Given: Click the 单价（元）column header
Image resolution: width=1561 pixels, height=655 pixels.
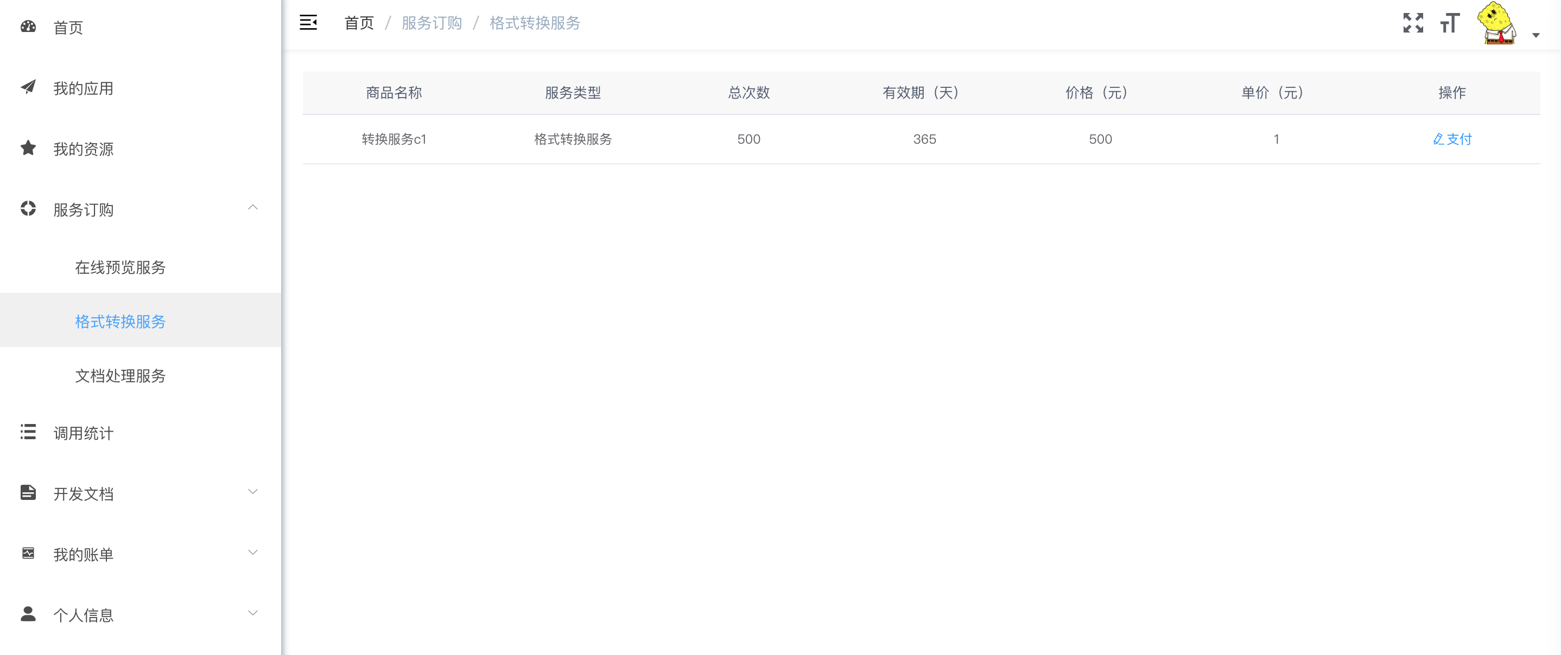Looking at the screenshot, I should (x=1276, y=93).
